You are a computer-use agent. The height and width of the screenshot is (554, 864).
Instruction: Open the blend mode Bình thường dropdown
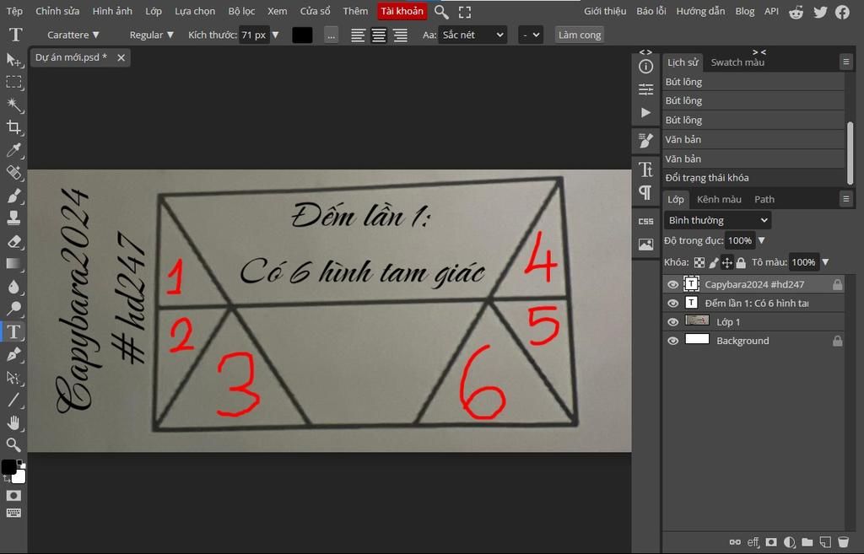(717, 220)
